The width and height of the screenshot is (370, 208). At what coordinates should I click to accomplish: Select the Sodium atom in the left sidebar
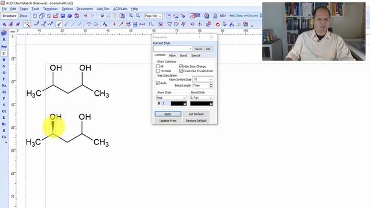(x=4, y=86)
